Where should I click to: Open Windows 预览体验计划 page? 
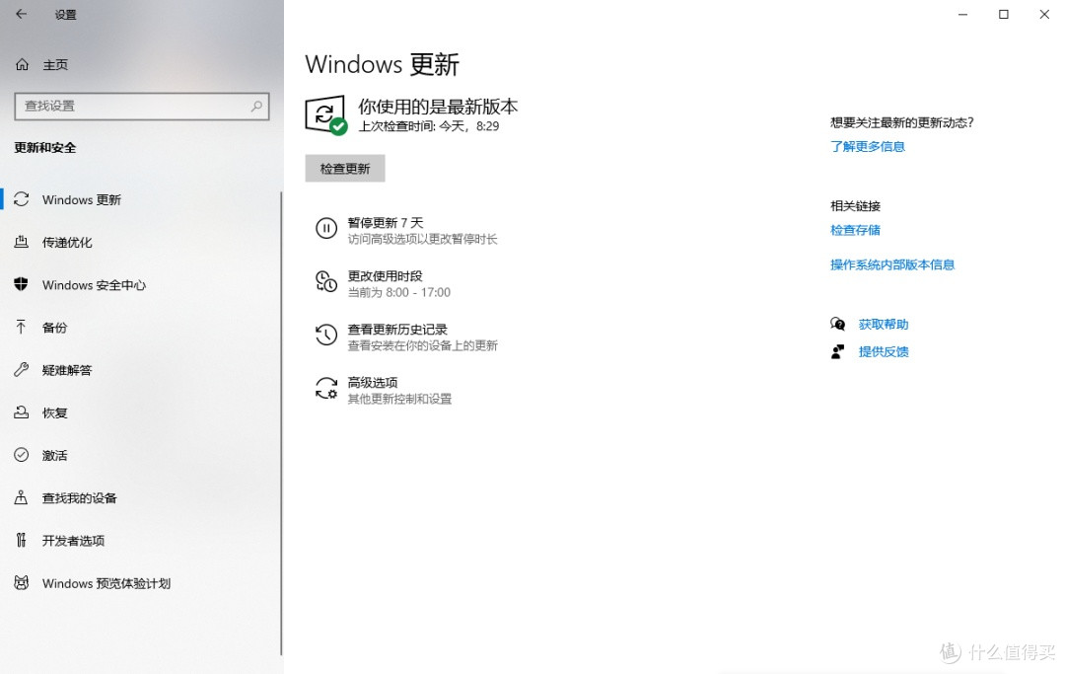coord(106,583)
